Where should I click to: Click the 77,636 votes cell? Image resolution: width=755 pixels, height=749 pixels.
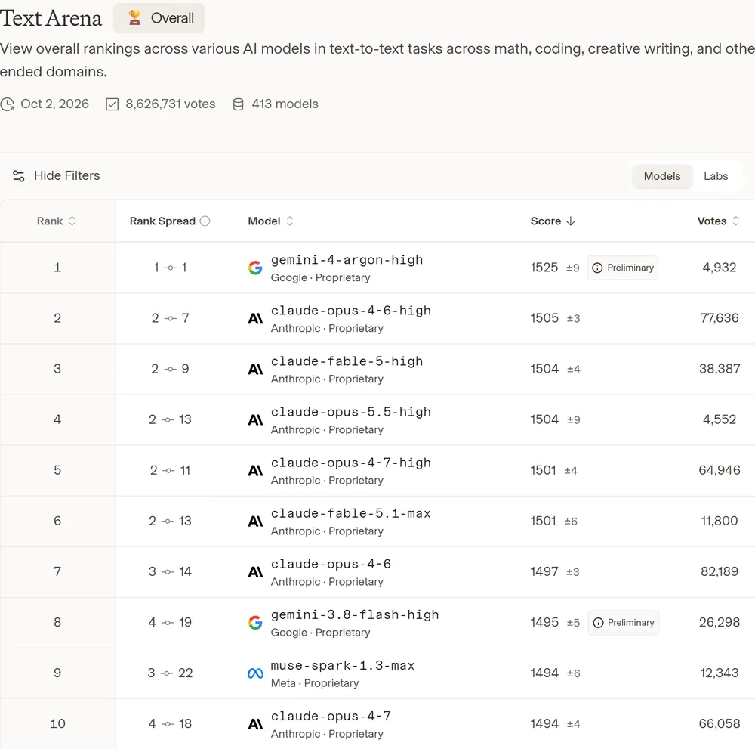(720, 318)
